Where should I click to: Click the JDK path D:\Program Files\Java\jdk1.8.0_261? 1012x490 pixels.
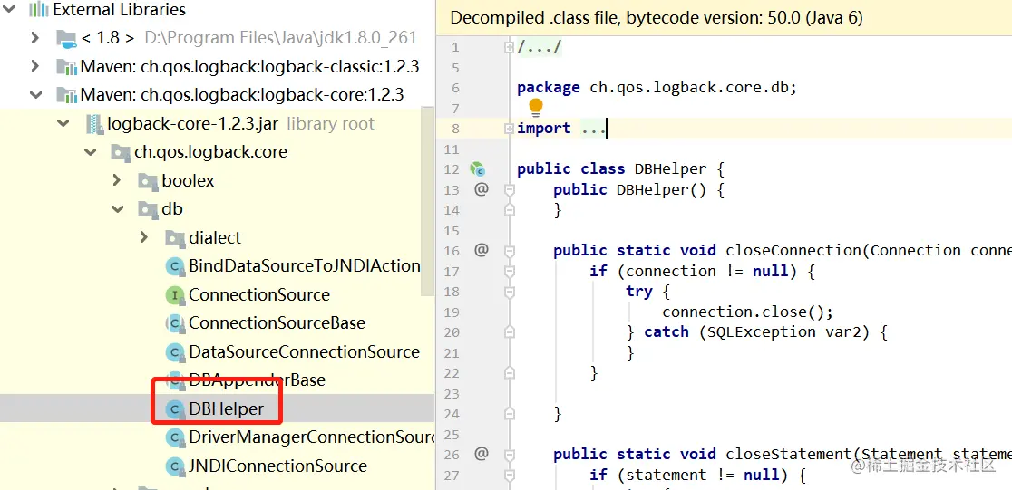click(x=281, y=38)
